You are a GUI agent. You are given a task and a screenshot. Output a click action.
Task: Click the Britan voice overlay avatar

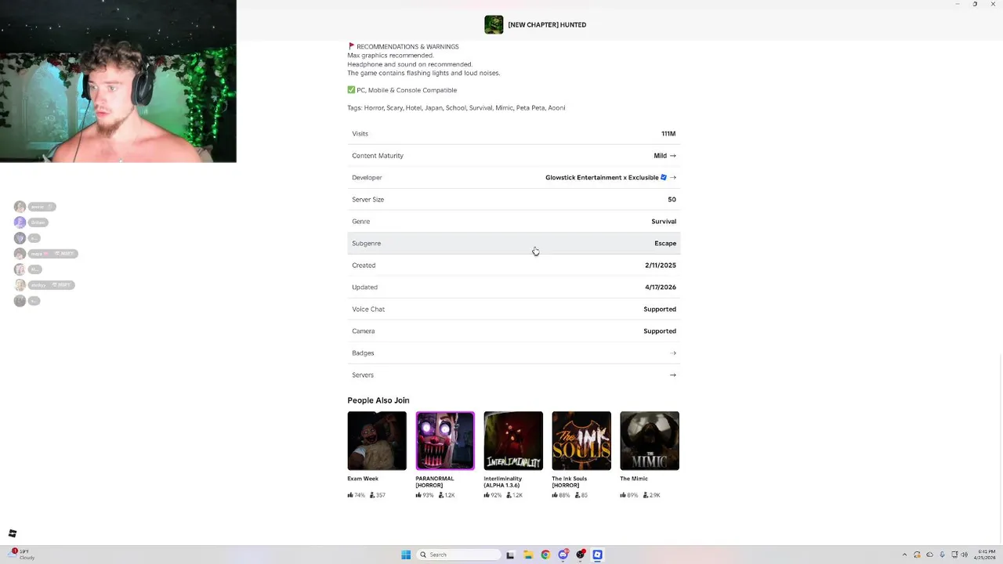point(20,222)
